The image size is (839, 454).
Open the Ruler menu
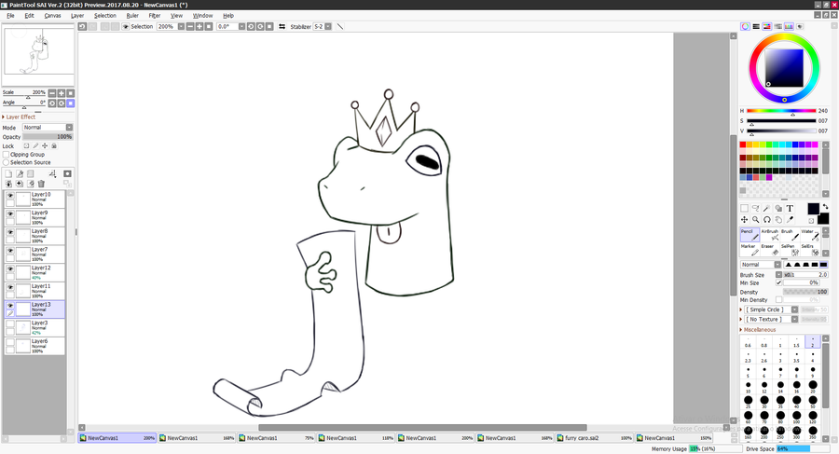pos(132,16)
